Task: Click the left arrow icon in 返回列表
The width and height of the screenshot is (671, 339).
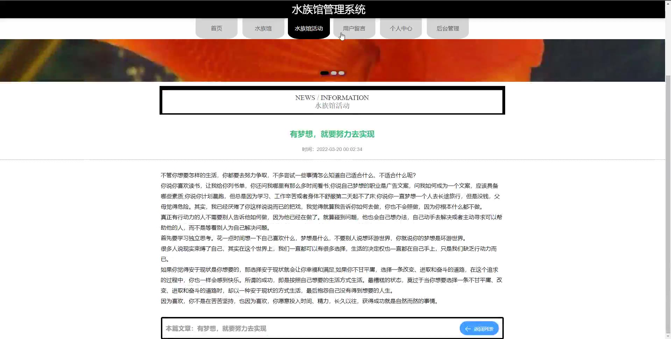Action: pyautogui.click(x=468, y=329)
